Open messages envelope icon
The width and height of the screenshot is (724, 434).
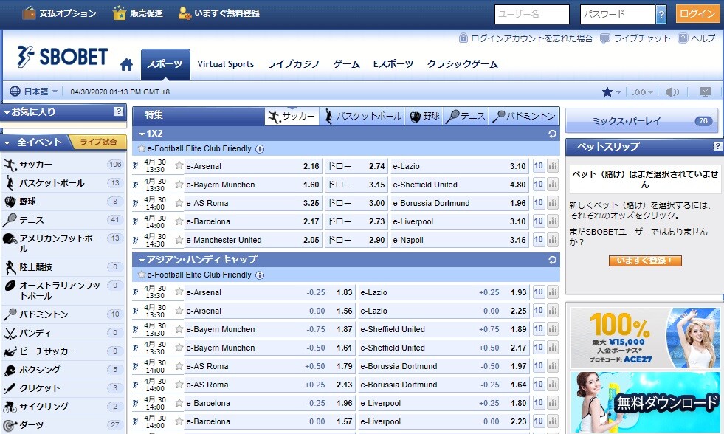tap(705, 92)
